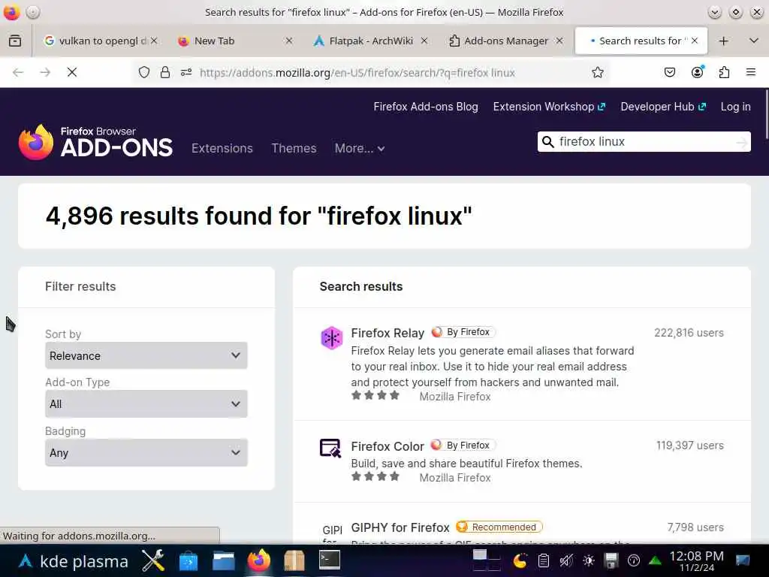Open the Firefox Add-ons Blog link
Screen dimensions: 769x577
426,107
